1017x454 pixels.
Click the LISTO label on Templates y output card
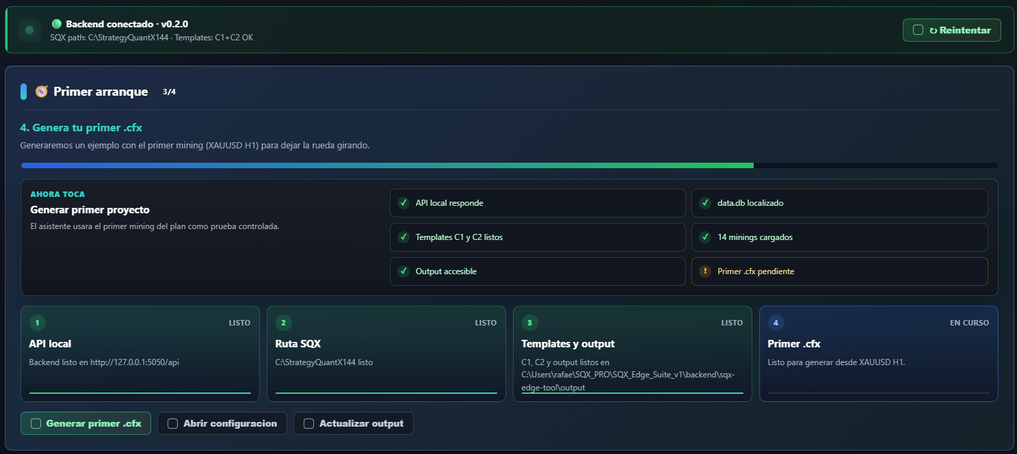pyautogui.click(x=732, y=323)
